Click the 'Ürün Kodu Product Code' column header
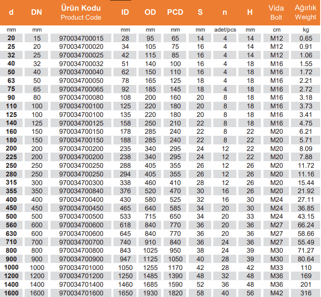The height and width of the screenshot is (297, 321). (81, 12)
